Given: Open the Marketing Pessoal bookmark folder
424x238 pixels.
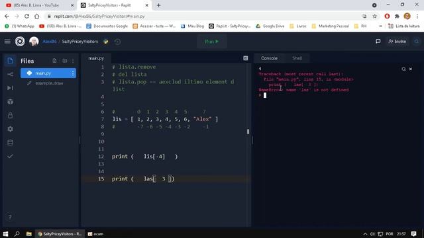Looking at the screenshot, I should point(330,26).
